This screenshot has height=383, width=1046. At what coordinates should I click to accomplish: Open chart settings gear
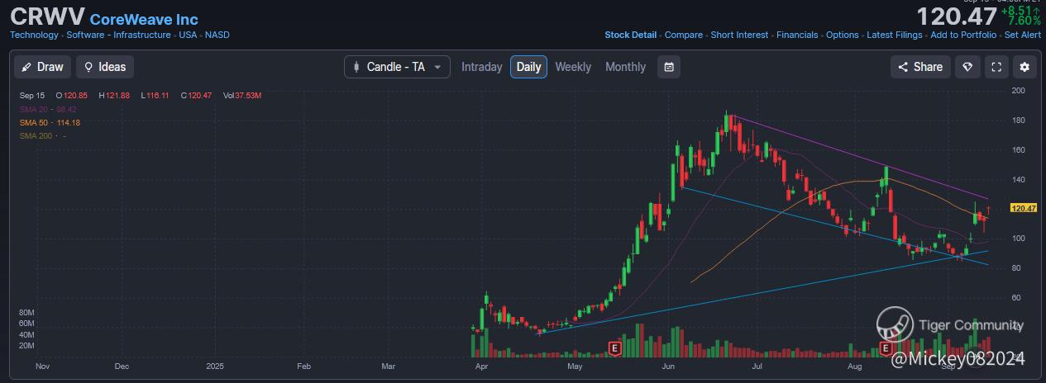(1025, 67)
